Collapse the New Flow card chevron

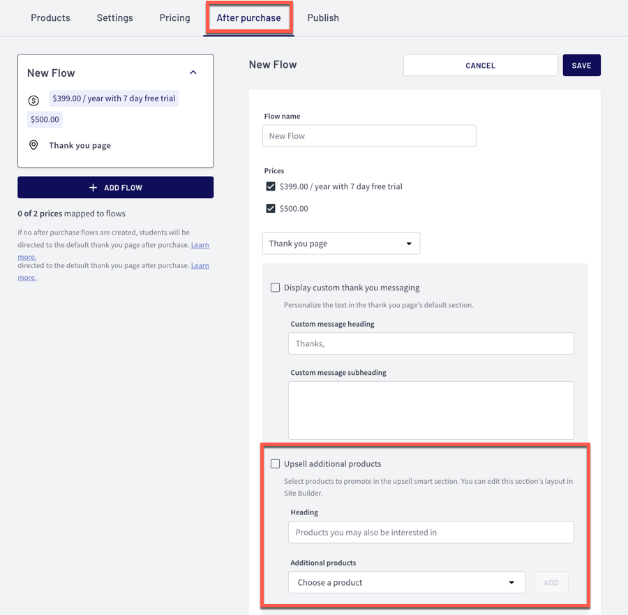(x=193, y=73)
